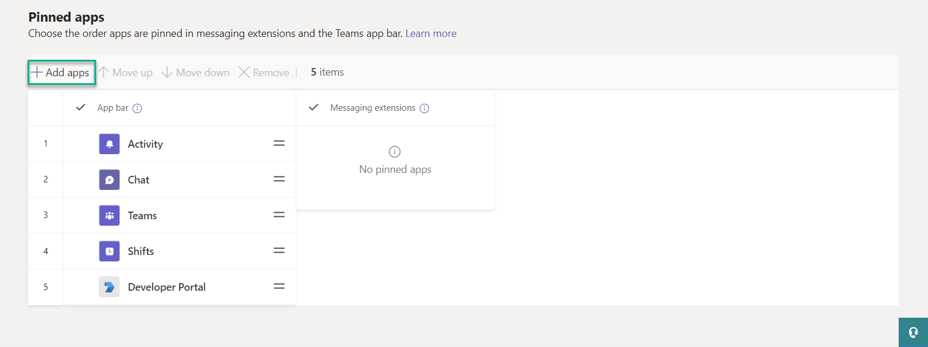Click the App bar info icon
Image resolution: width=928 pixels, height=347 pixels.
[x=137, y=108]
